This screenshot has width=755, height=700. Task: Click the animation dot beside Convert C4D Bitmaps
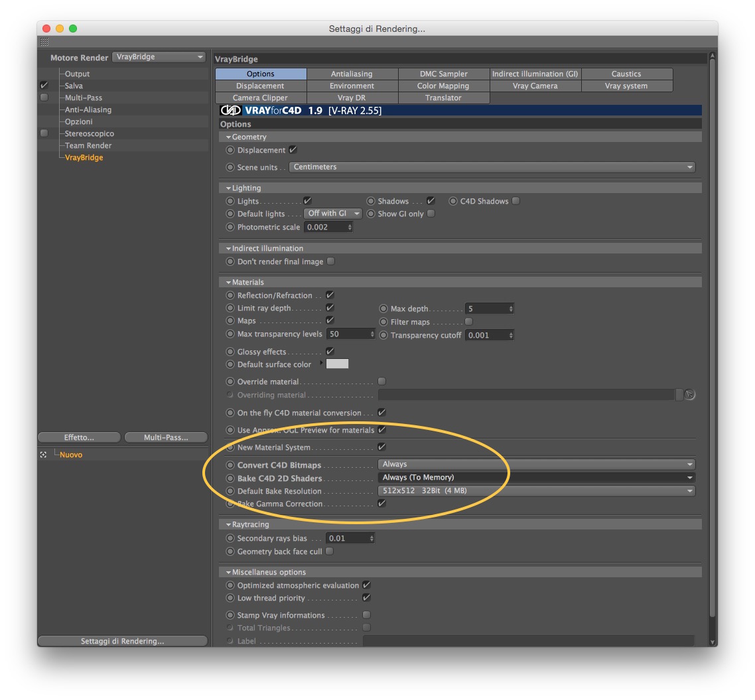click(x=230, y=465)
